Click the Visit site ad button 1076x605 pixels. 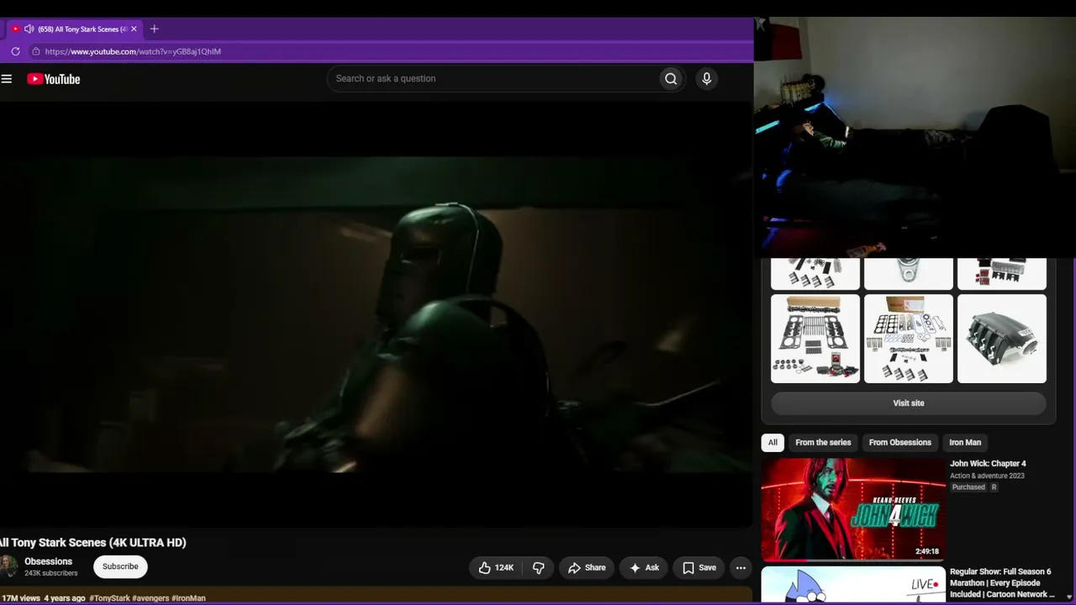tap(909, 403)
